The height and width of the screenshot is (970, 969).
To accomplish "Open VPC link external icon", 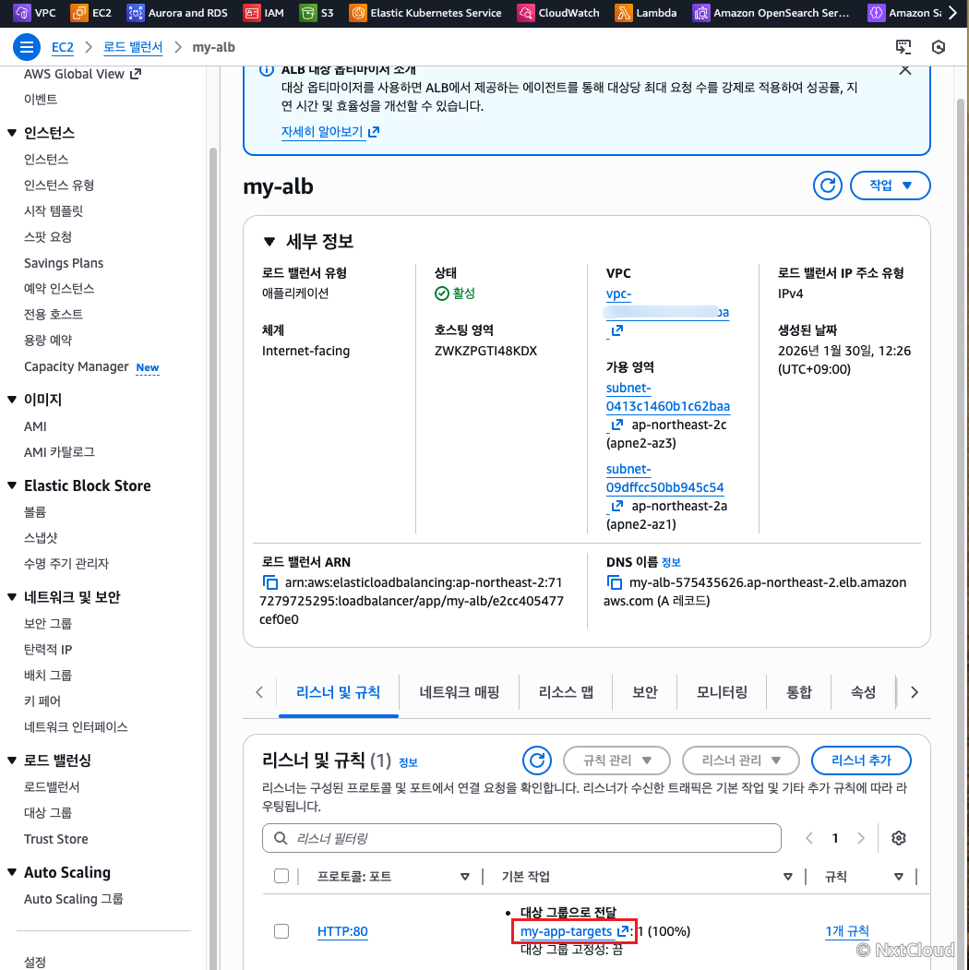I will tap(616, 331).
